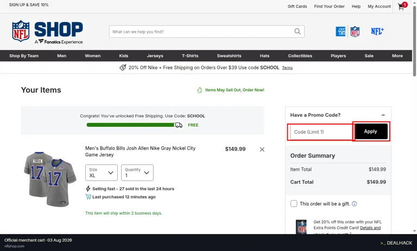Open the Quantity dropdown
Image resolution: width=417 pixels, height=251 pixels.
click(137, 172)
